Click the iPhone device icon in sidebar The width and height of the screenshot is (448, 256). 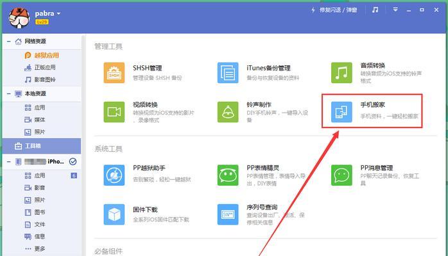tap(18, 162)
